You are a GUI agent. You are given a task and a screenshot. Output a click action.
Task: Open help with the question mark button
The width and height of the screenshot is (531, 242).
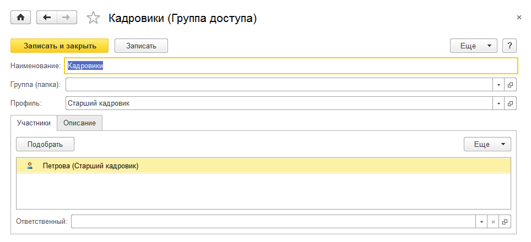510,46
